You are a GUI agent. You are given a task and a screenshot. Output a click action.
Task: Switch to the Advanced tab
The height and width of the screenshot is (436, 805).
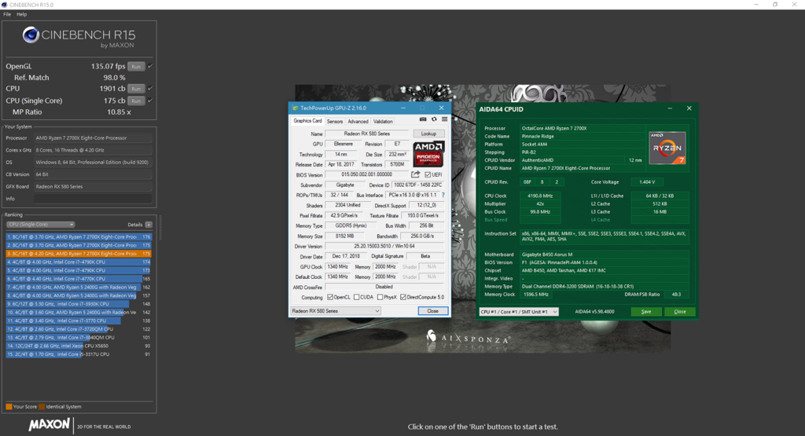click(358, 122)
